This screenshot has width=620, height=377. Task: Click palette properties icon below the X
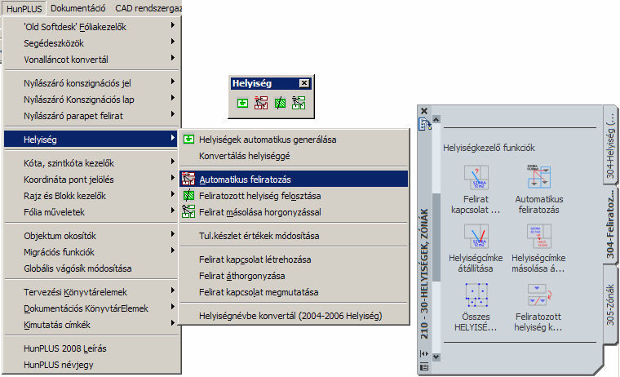[x=425, y=124]
